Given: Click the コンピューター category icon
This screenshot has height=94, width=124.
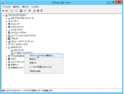Looking at the screenshot, I should point(9,24).
